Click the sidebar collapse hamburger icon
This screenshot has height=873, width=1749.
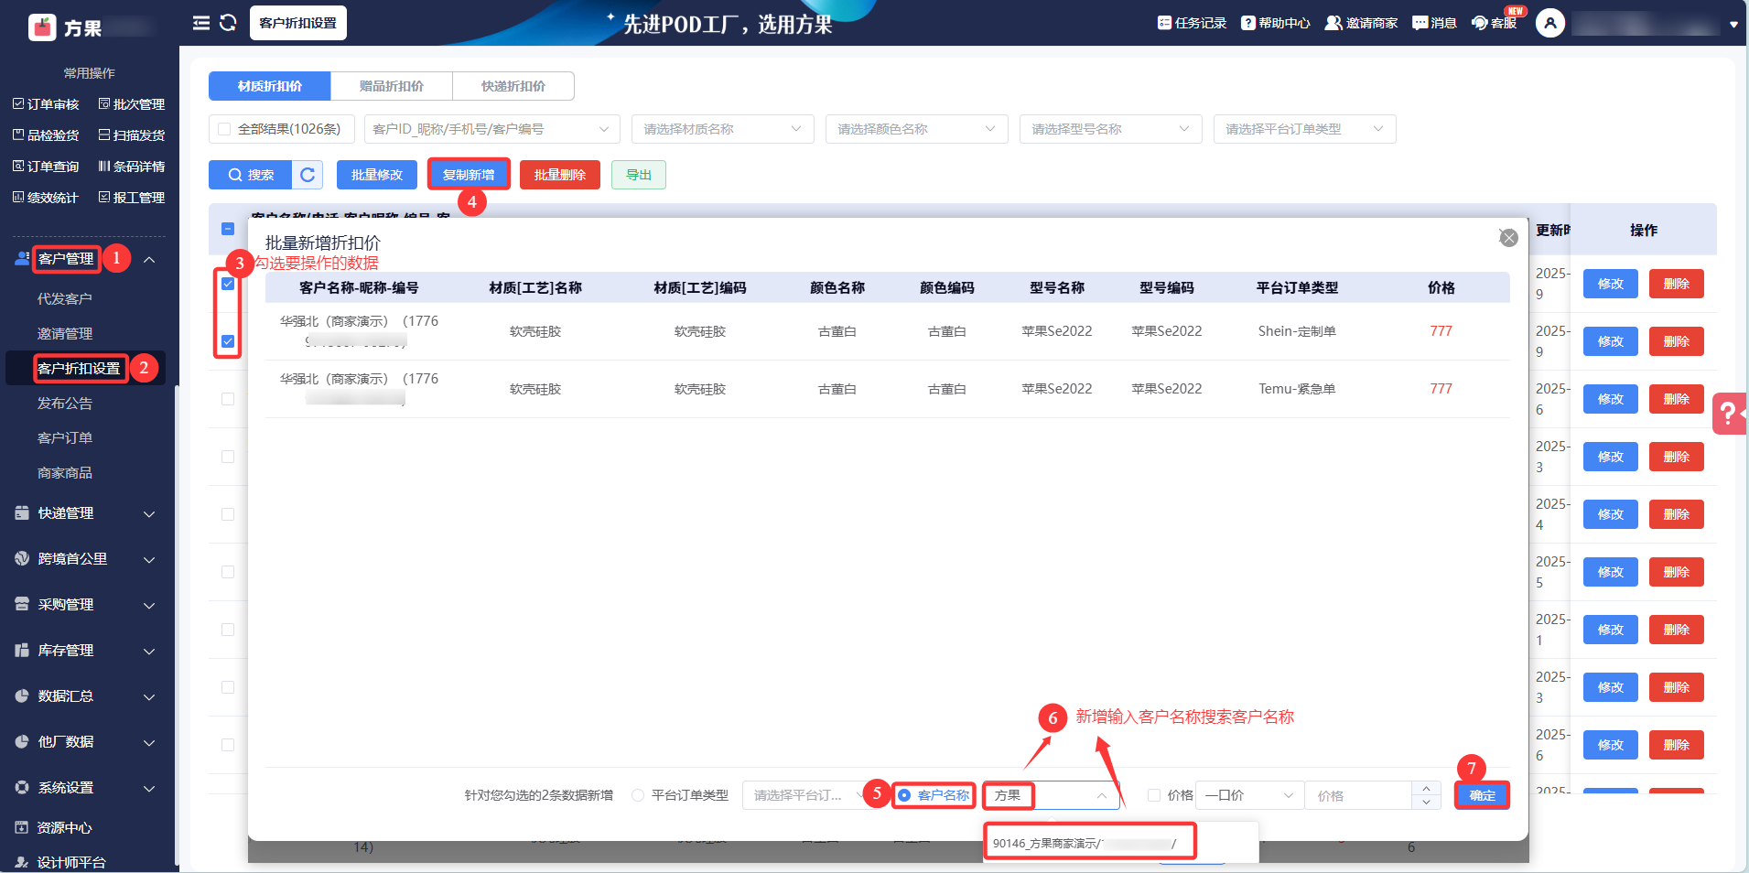(201, 23)
